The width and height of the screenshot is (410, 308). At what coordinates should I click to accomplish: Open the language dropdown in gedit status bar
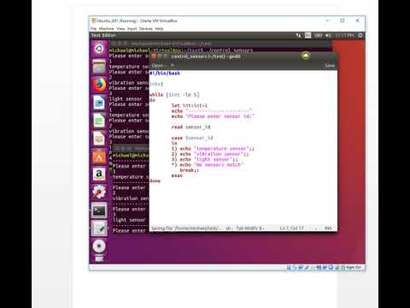[229, 228]
